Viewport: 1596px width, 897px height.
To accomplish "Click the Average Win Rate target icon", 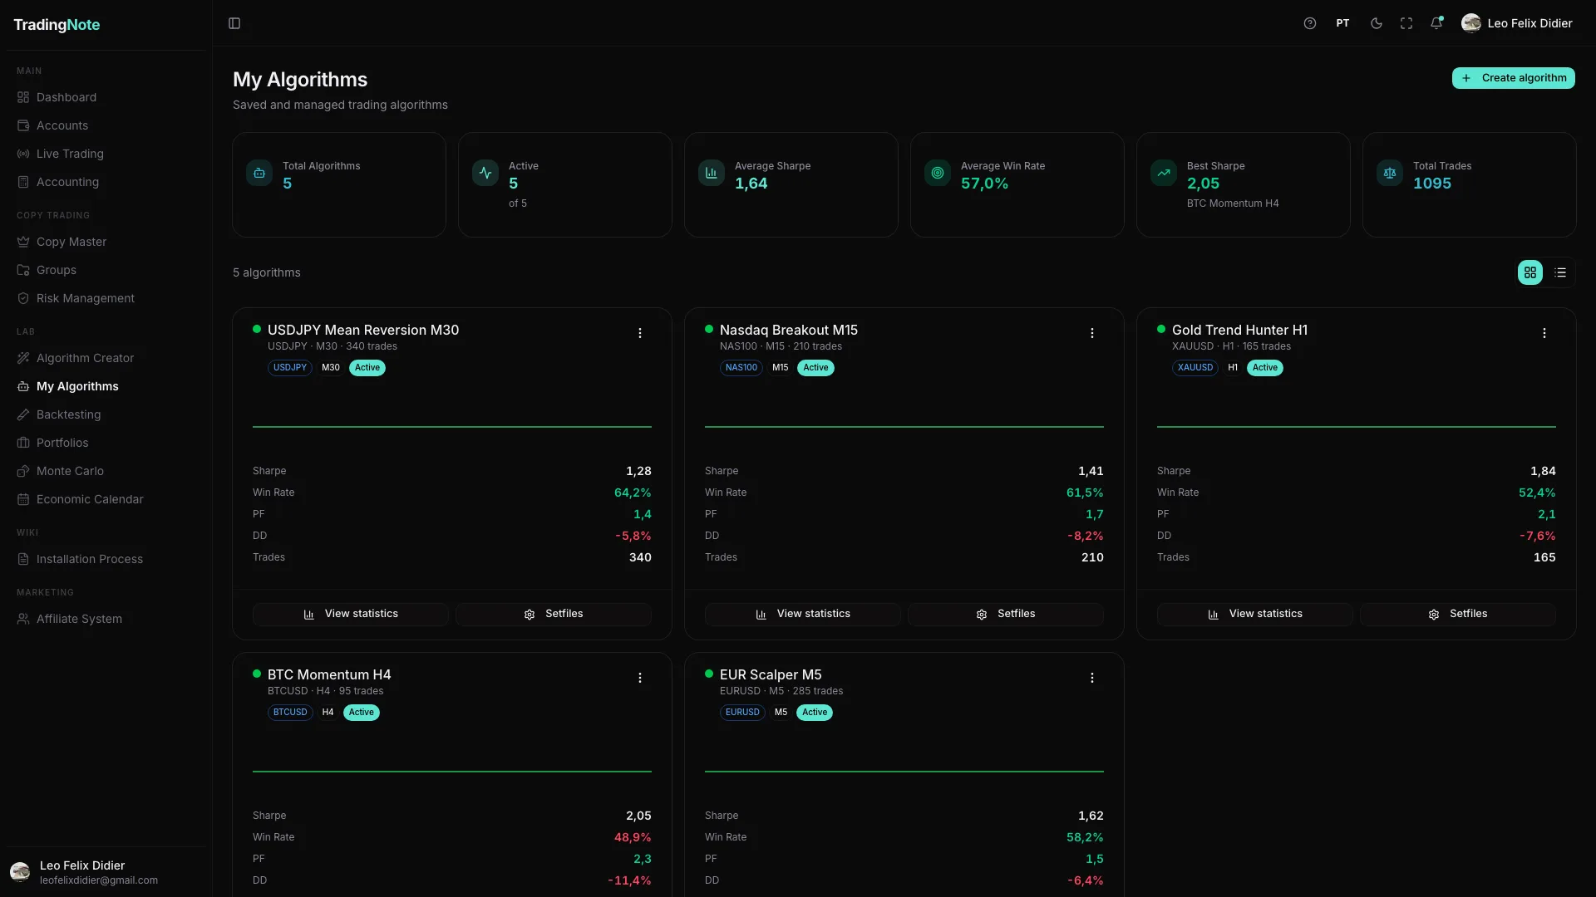I will coord(938,173).
